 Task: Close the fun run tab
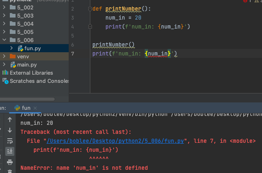35,108
